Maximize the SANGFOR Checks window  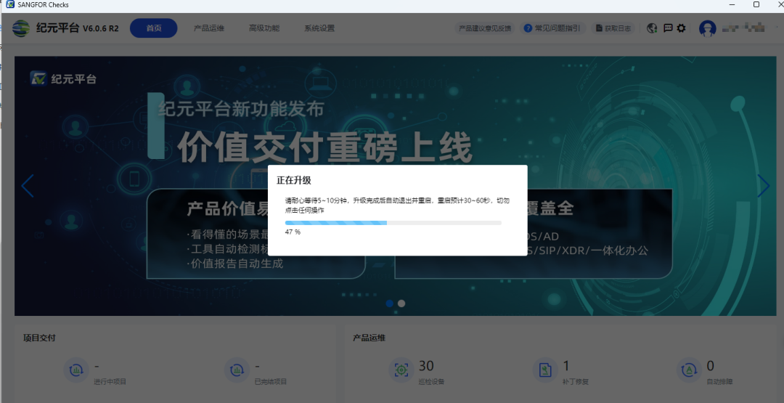[756, 4]
